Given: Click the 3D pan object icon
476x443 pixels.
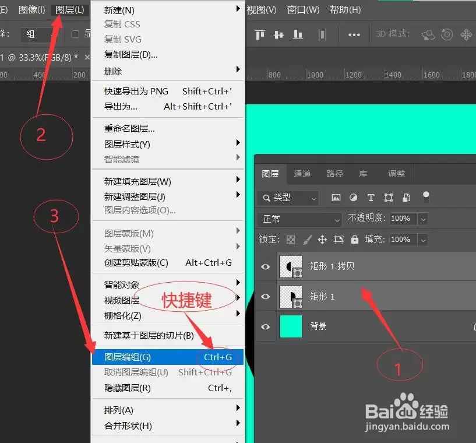Looking at the screenshot, I should click(466, 34).
